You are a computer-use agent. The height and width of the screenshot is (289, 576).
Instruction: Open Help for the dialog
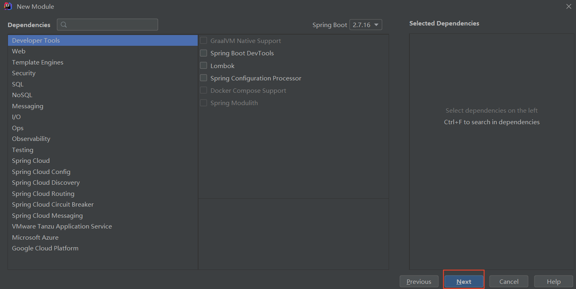[x=554, y=281]
